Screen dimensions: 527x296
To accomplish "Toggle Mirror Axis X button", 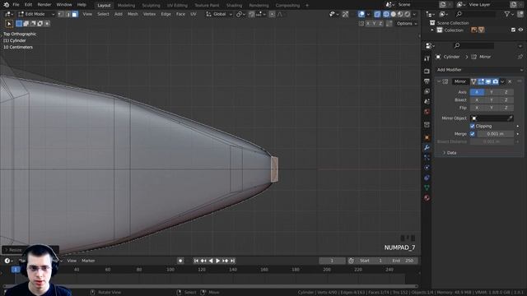I will 477,92.
